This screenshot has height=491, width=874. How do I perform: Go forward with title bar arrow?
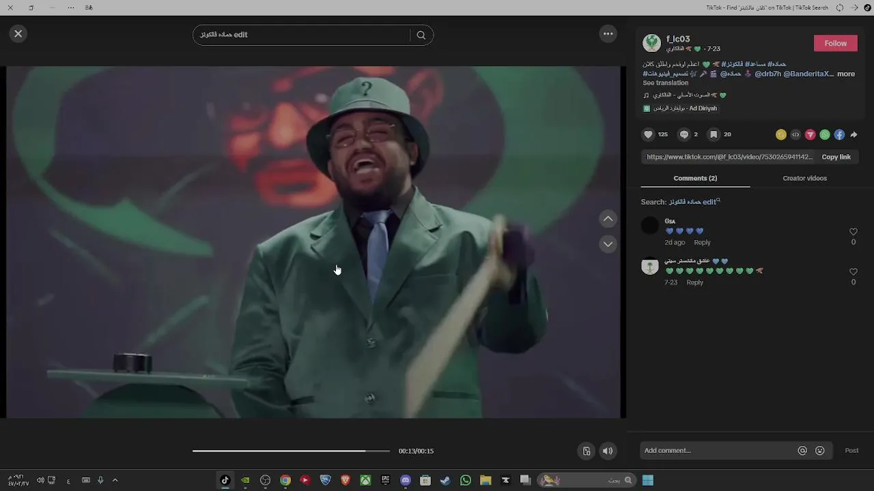(x=854, y=8)
